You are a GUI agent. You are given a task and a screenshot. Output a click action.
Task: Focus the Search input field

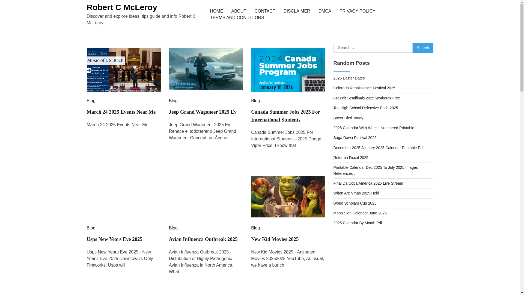373,48
